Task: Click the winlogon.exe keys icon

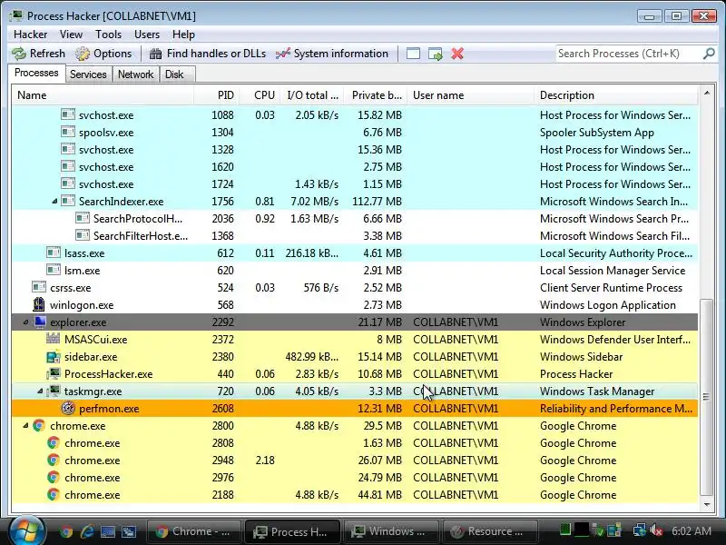Action: tap(39, 305)
